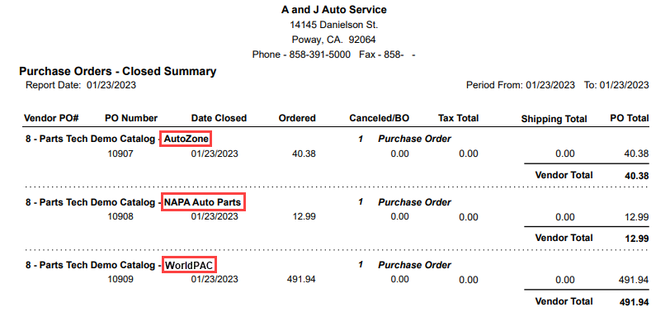Click the A and J Auto Service heading
This screenshot has height=312, width=670.
coord(333,9)
